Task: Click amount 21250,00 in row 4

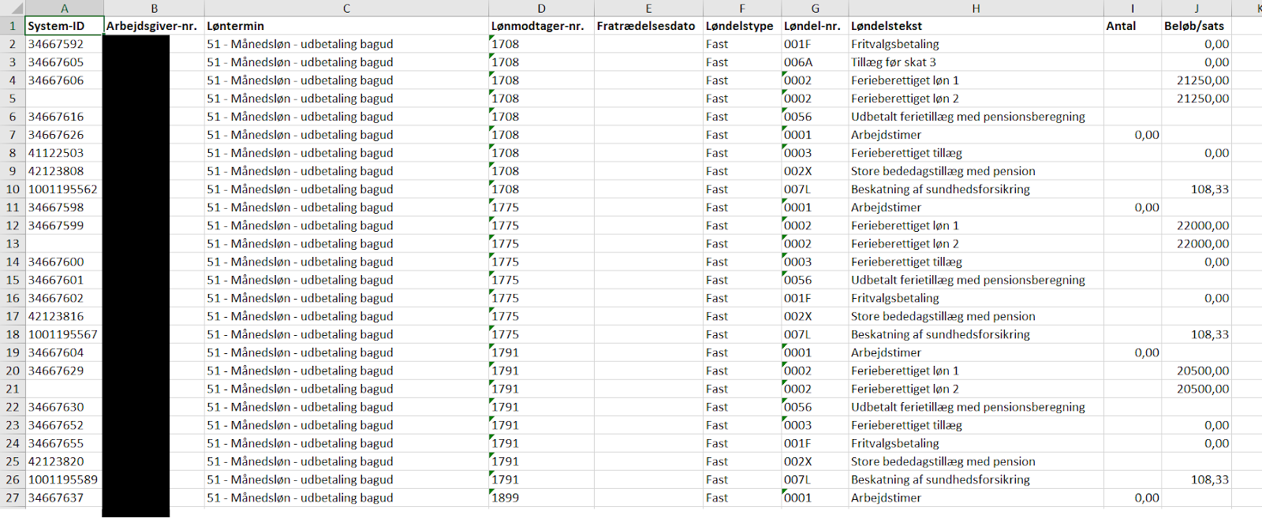Action: 1197,80
